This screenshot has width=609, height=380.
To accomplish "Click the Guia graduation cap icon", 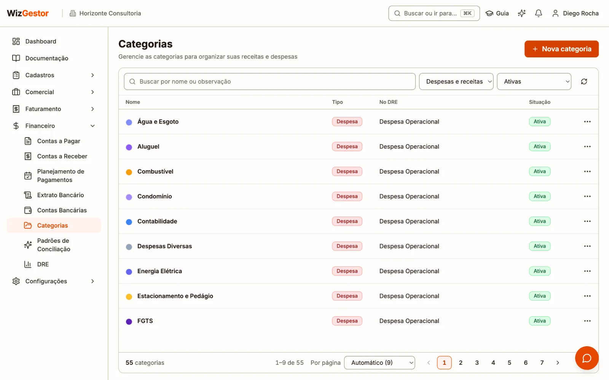I will (x=489, y=13).
